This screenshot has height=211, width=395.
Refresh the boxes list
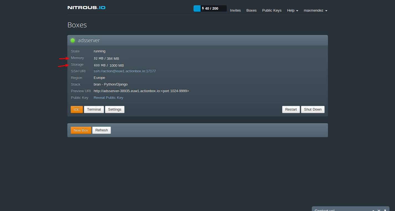click(x=101, y=130)
